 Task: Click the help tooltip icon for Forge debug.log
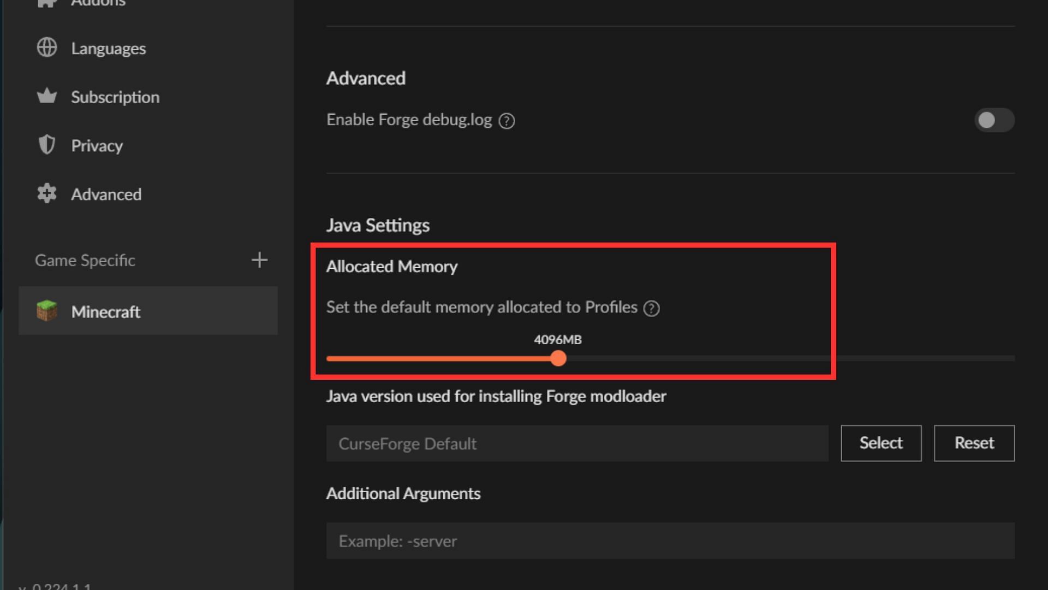tap(508, 120)
